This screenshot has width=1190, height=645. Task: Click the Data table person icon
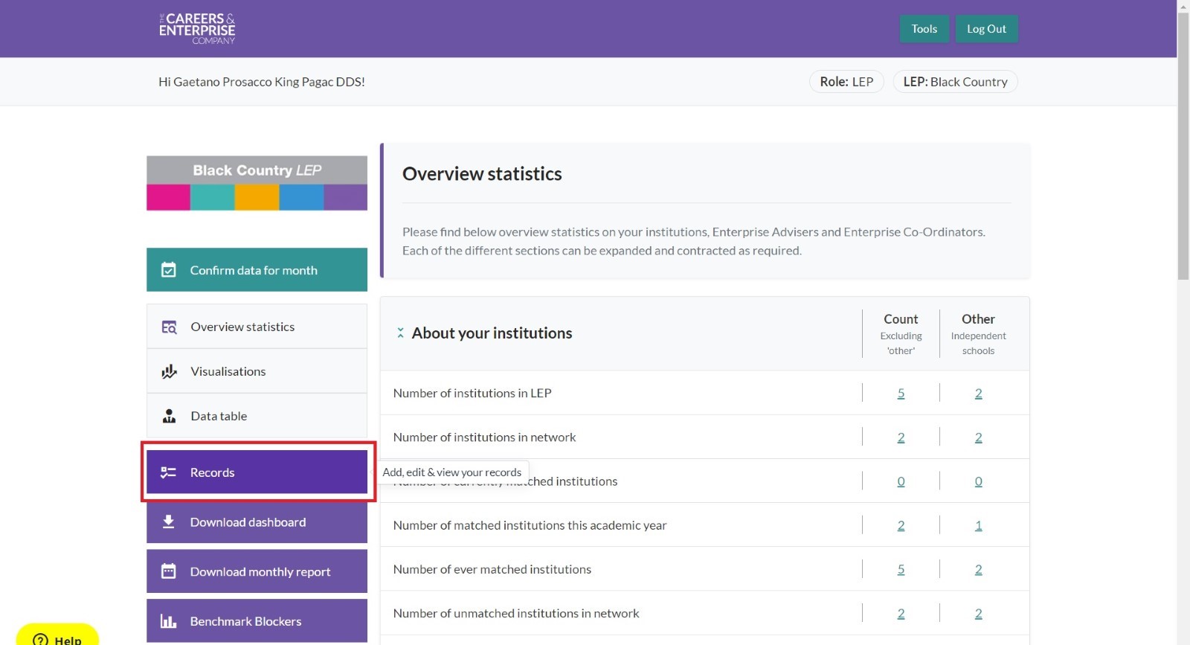click(x=170, y=416)
